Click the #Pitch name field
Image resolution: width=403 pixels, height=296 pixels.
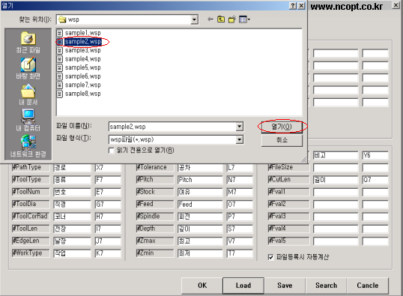(x=200, y=180)
